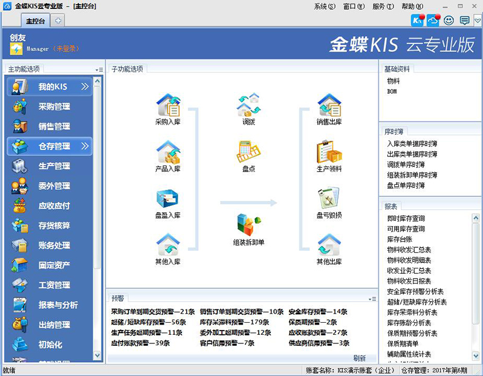
Task: Open 产品入库 product stock-in icon
Action: click(x=168, y=156)
